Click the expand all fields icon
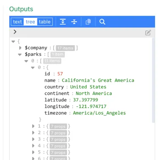The image size is (160, 160). pyautogui.click(x=63, y=22)
